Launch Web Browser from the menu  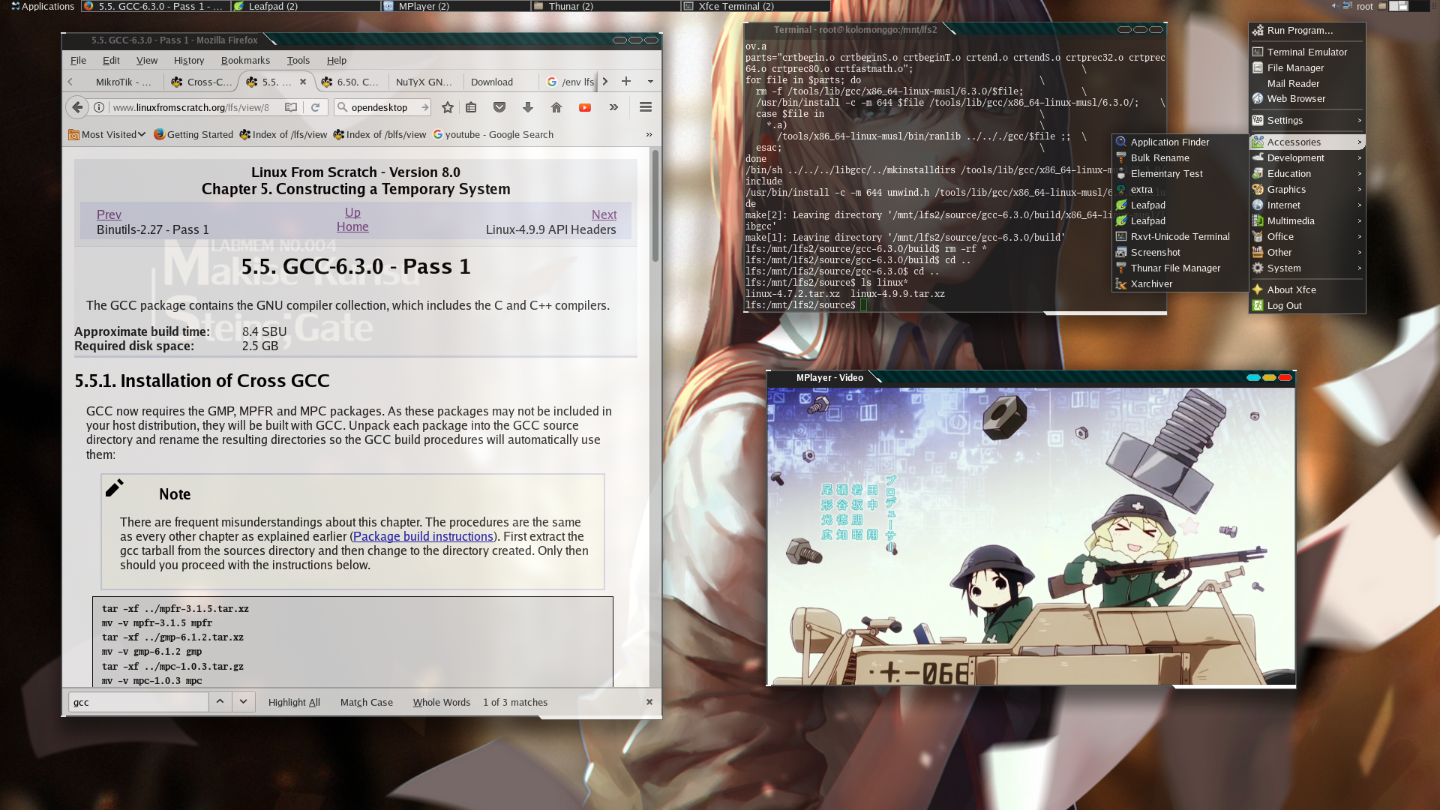(x=1306, y=98)
